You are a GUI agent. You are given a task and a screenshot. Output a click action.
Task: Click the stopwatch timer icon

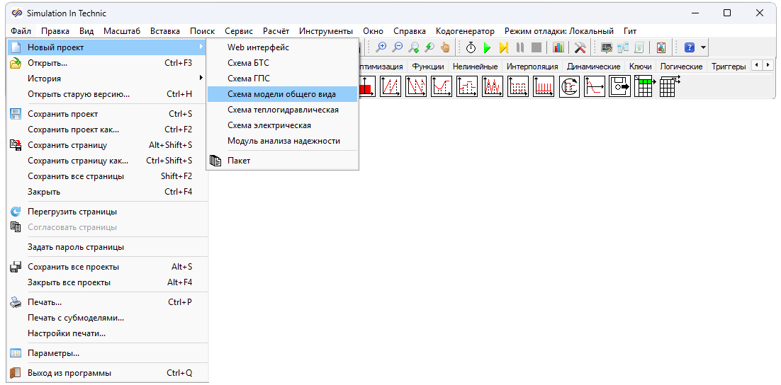coord(471,47)
